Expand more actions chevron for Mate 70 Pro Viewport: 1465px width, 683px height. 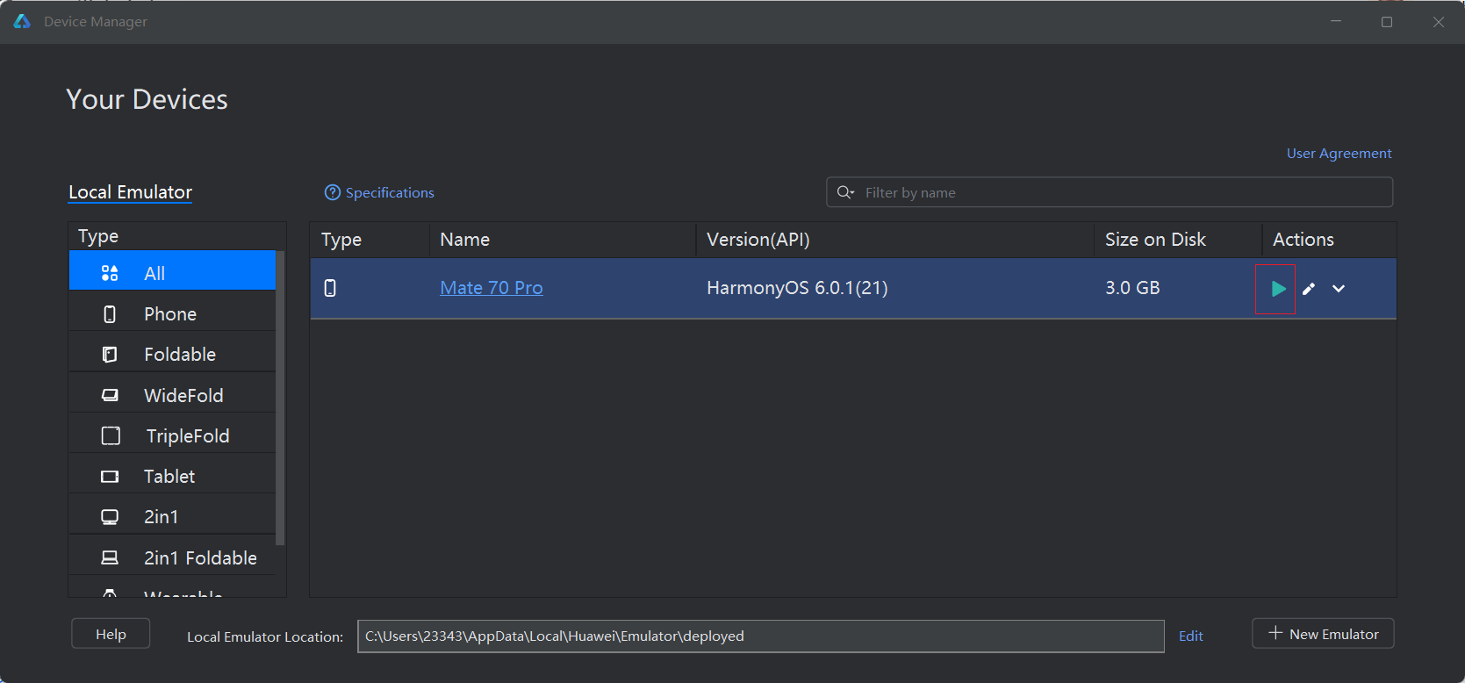1339,289
